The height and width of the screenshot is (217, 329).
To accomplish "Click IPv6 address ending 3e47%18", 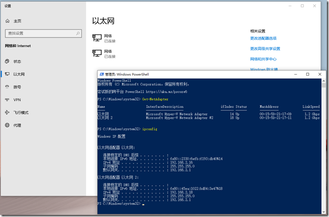I will pyautogui.click(x=196, y=189).
